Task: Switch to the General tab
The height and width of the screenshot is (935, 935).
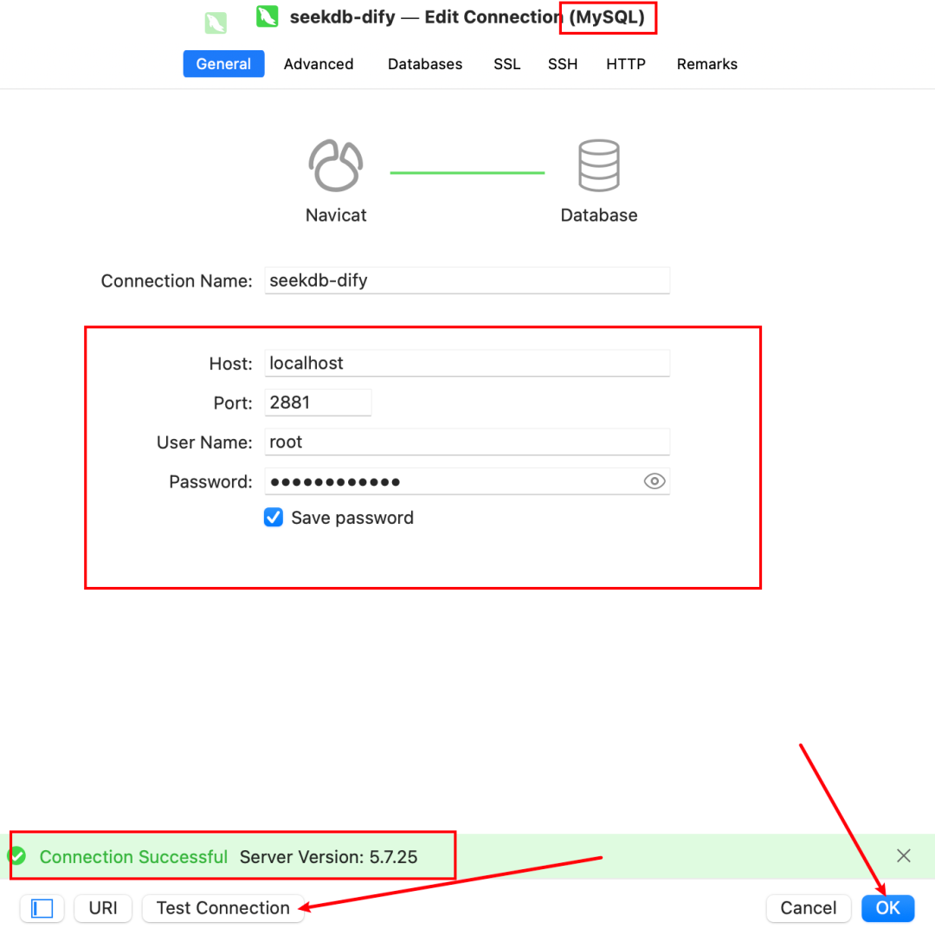Action: (x=223, y=64)
